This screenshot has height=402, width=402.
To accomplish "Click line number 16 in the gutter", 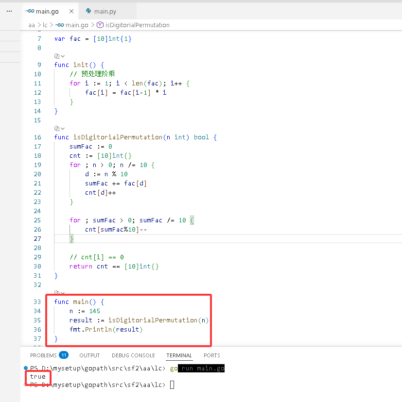I will point(37,137).
